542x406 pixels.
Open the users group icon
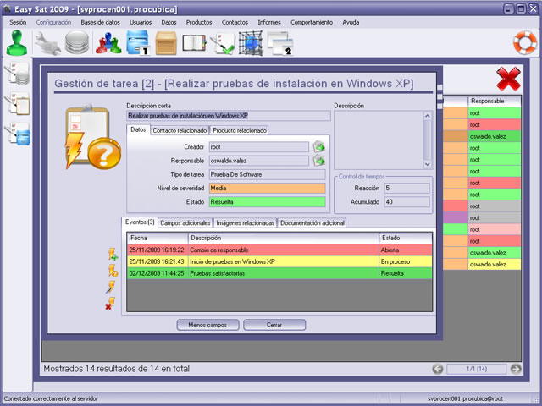108,43
